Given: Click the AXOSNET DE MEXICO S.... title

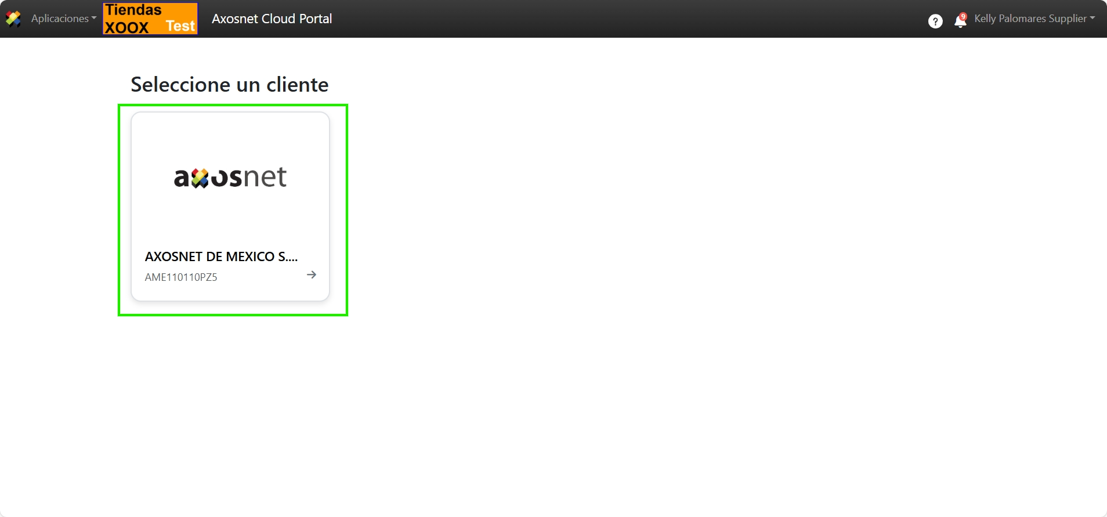Looking at the screenshot, I should tap(221, 256).
